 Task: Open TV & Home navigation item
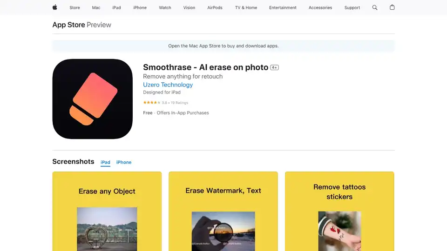(246, 8)
